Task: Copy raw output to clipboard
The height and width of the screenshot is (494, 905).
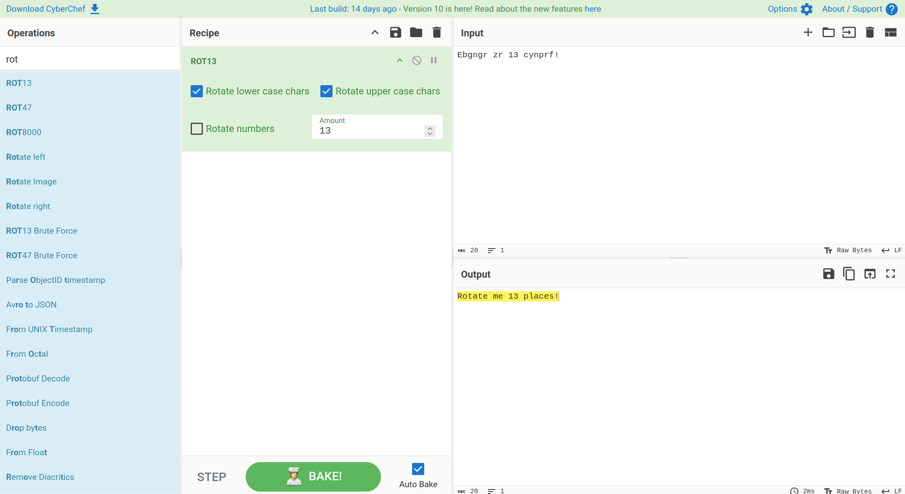Action: pyautogui.click(x=849, y=274)
